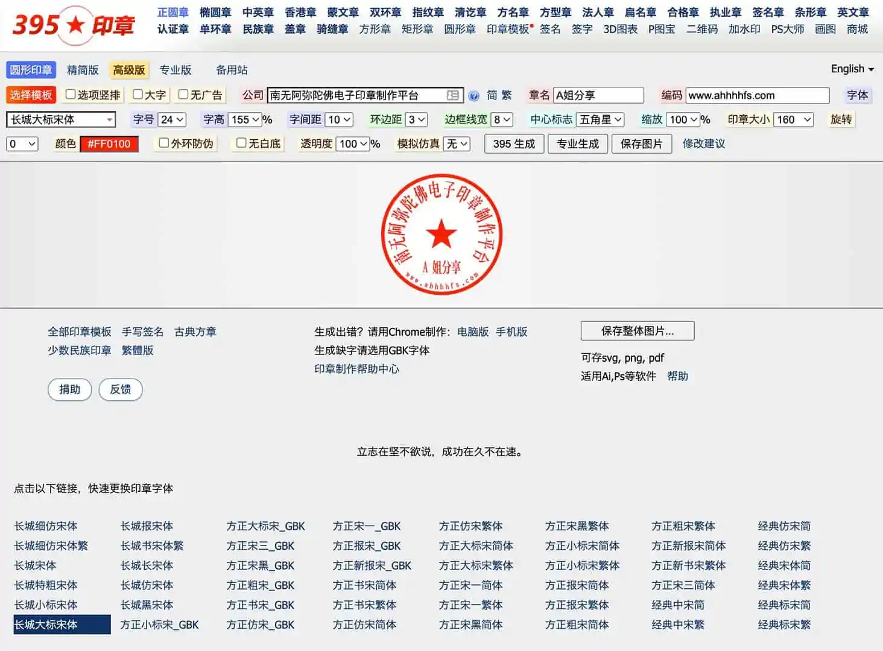
Task: Click the 395 生成 generate button
Action: point(513,143)
